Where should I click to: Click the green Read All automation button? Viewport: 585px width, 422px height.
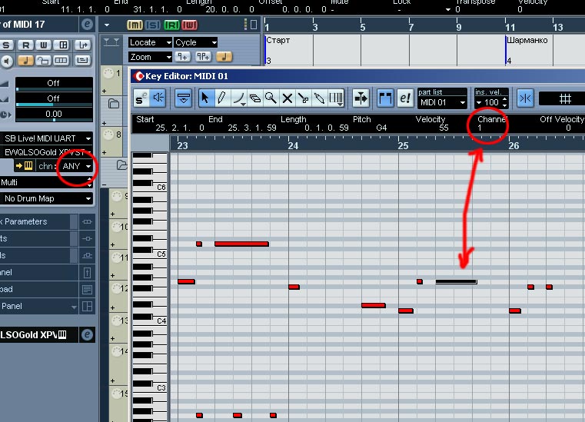[171, 25]
